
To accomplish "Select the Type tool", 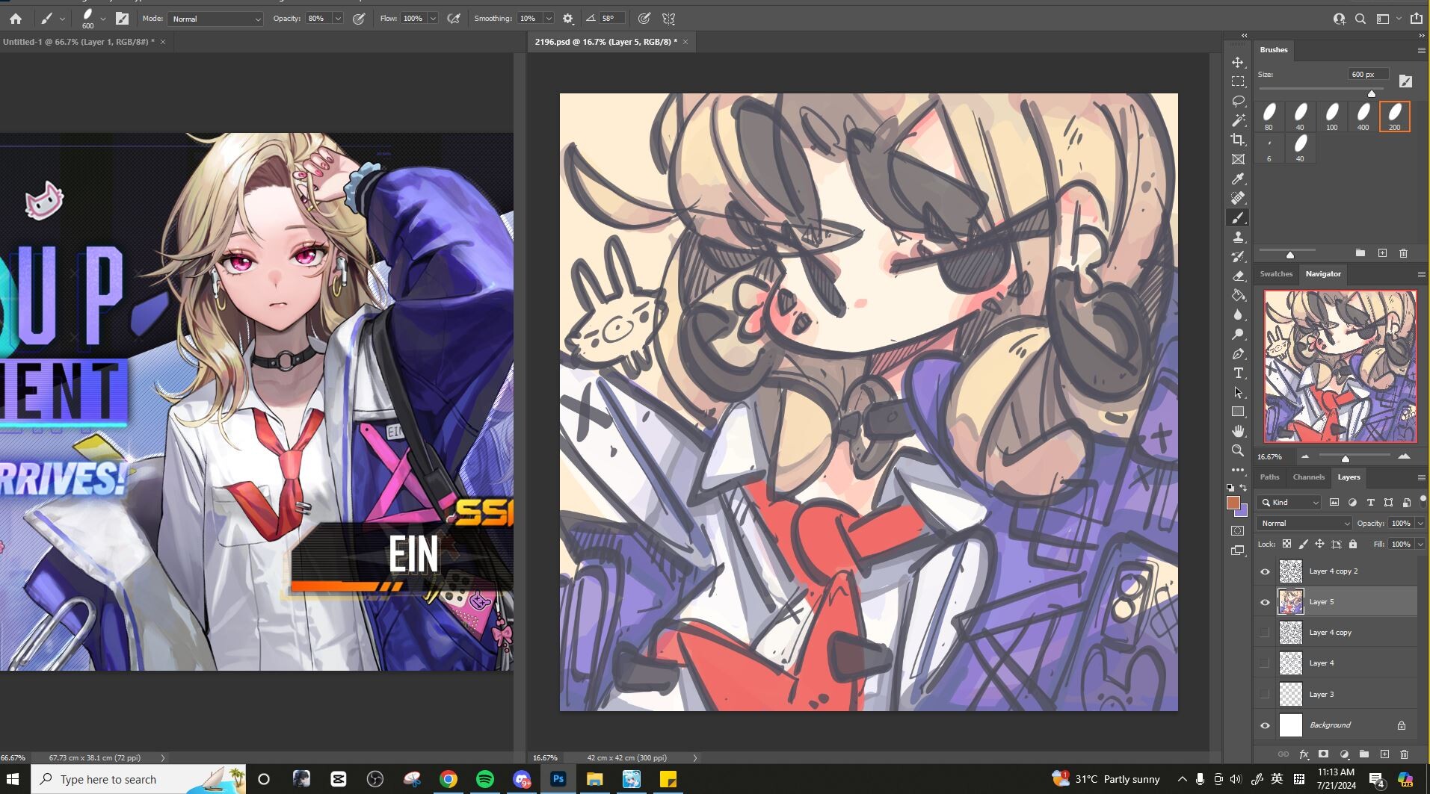I will (x=1238, y=373).
